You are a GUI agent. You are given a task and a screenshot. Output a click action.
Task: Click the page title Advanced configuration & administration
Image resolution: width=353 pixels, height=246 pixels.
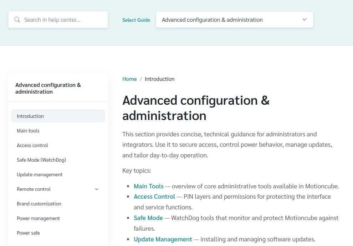(196, 108)
